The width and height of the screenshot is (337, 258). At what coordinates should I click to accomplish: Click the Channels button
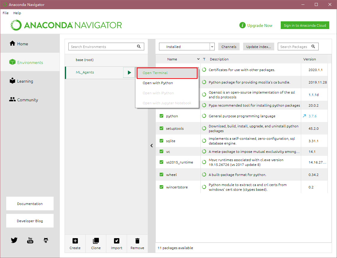click(229, 47)
